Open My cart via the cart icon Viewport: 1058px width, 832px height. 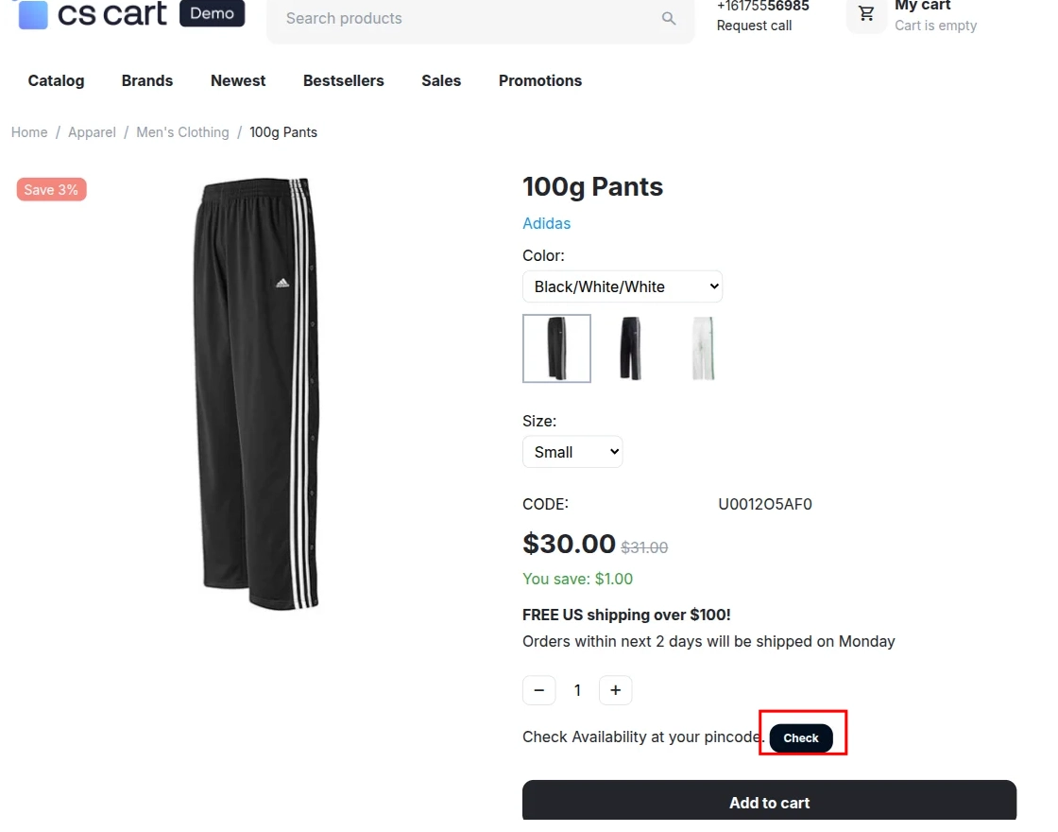point(866,14)
